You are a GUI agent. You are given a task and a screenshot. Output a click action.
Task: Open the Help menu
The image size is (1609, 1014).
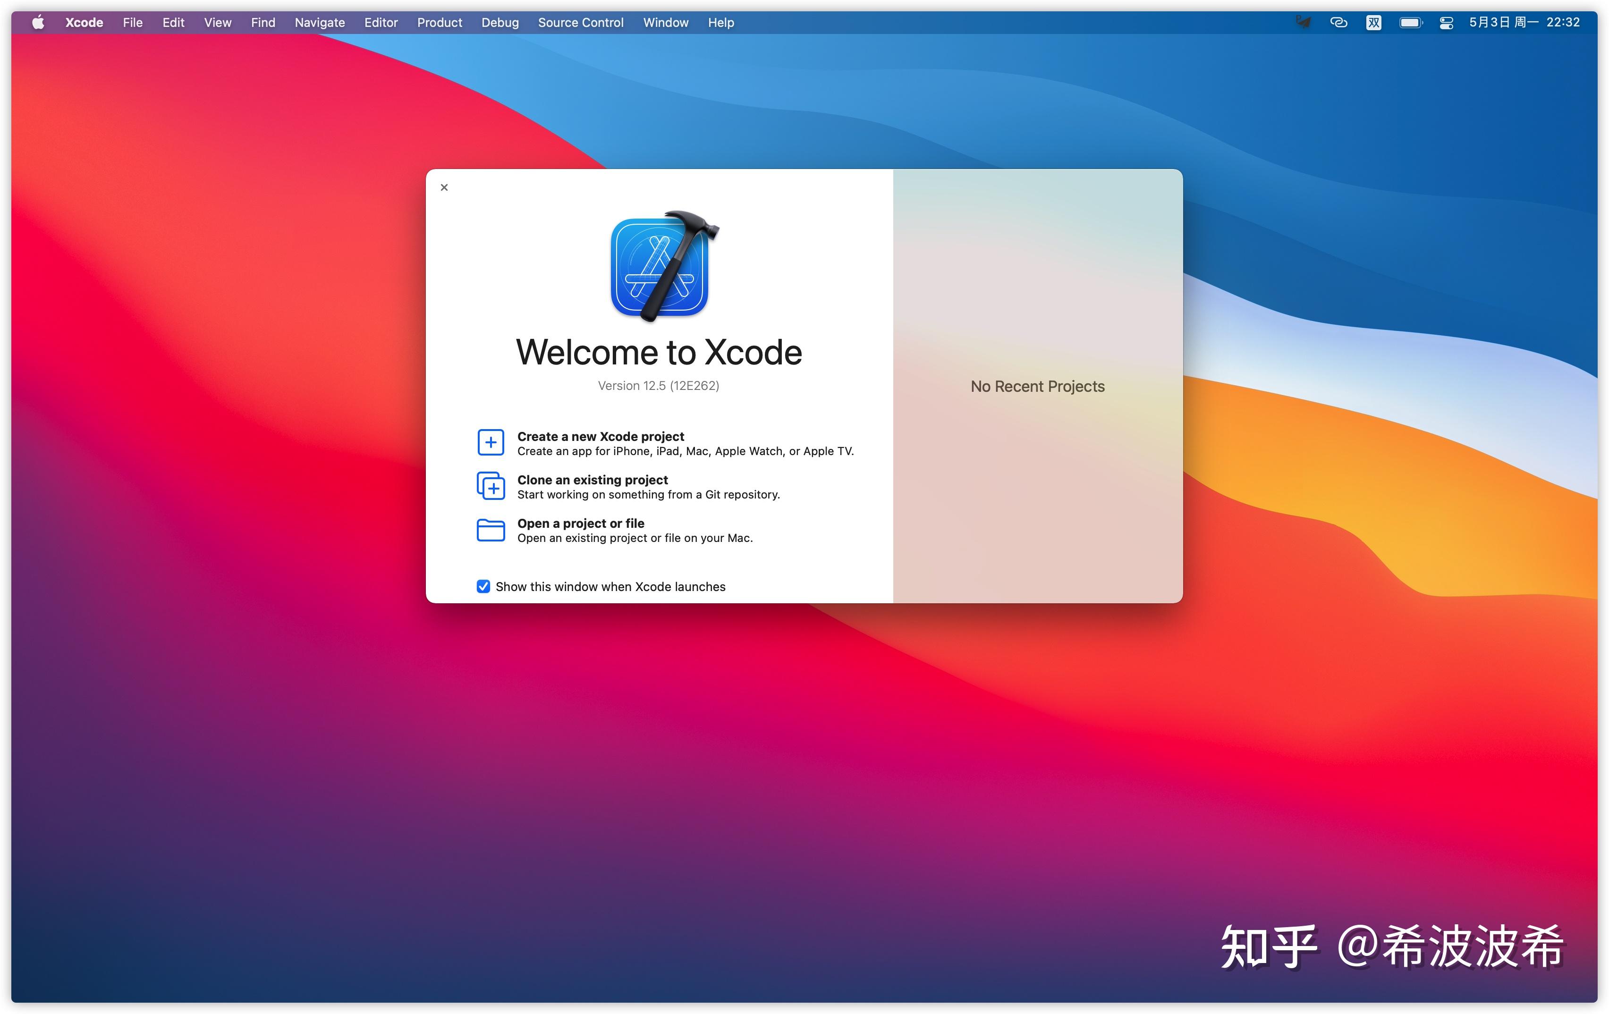click(720, 22)
